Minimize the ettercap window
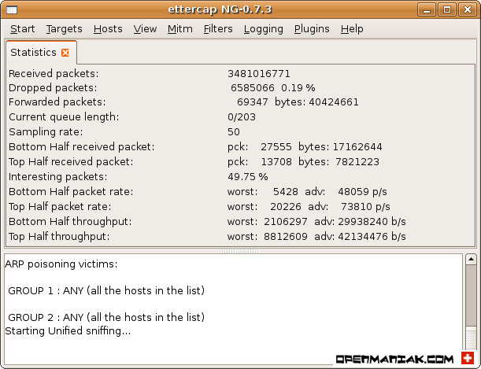481x369 pixels. pos(427,9)
